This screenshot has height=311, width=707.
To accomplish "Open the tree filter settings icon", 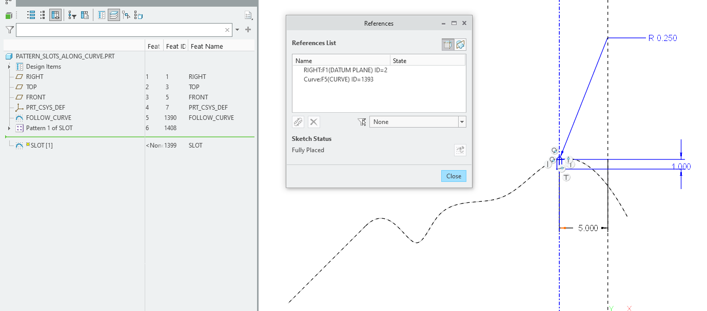I will (72, 14).
